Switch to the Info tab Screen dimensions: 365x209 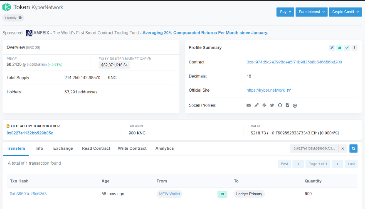click(39, 148)
